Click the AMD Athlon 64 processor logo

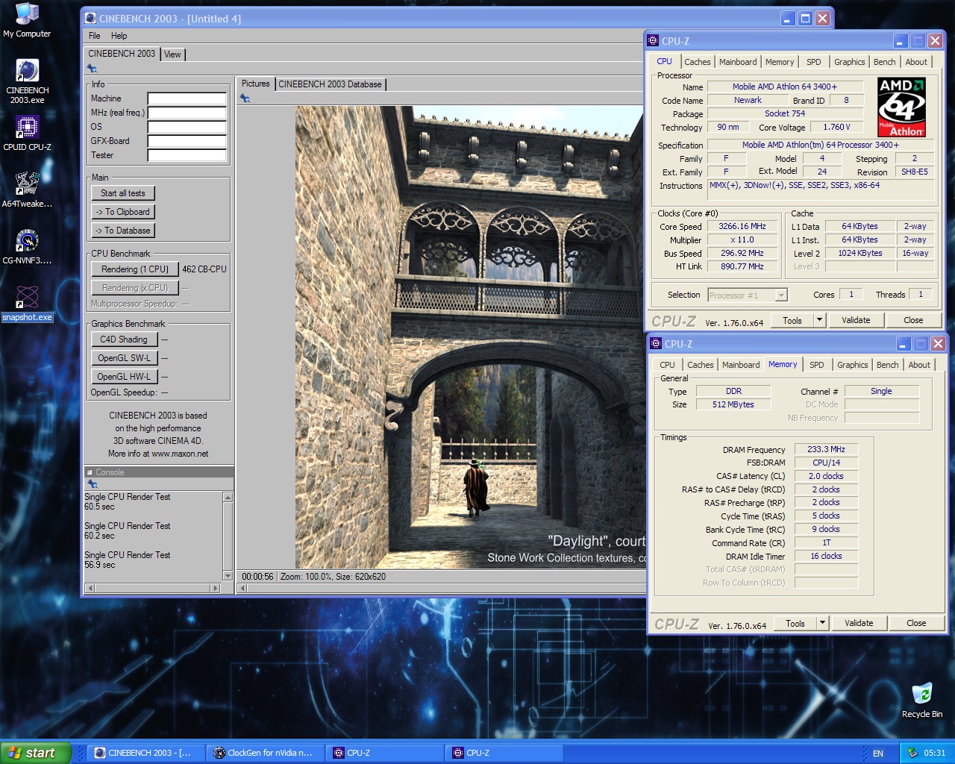pos(901,107)
